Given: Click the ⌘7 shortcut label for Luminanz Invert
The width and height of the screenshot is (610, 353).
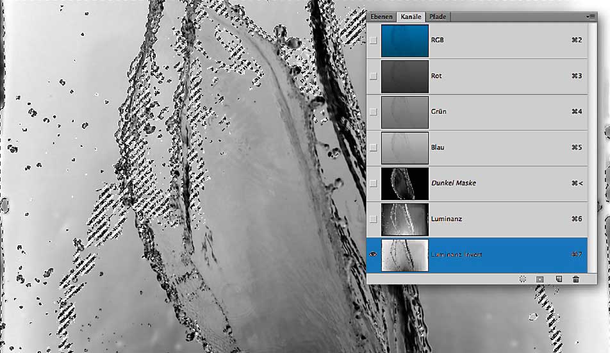Looking at the screenshot, I should click(577, 254).
